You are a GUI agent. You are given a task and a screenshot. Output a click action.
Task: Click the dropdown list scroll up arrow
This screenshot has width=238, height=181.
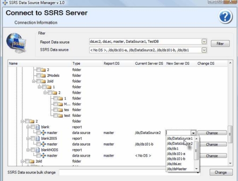(x=197, y=139)
